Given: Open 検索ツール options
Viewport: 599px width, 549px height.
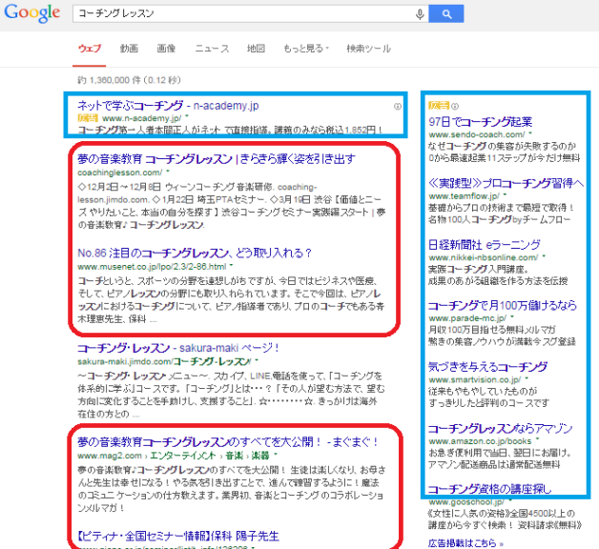Looking at the screenshot, I should click(x=368, y=49).
